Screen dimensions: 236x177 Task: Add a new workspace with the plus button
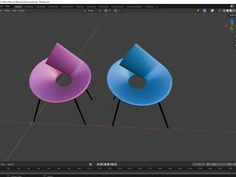point(156,7)
